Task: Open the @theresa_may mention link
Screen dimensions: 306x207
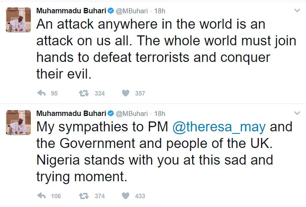Action: (x=219, y=127)
